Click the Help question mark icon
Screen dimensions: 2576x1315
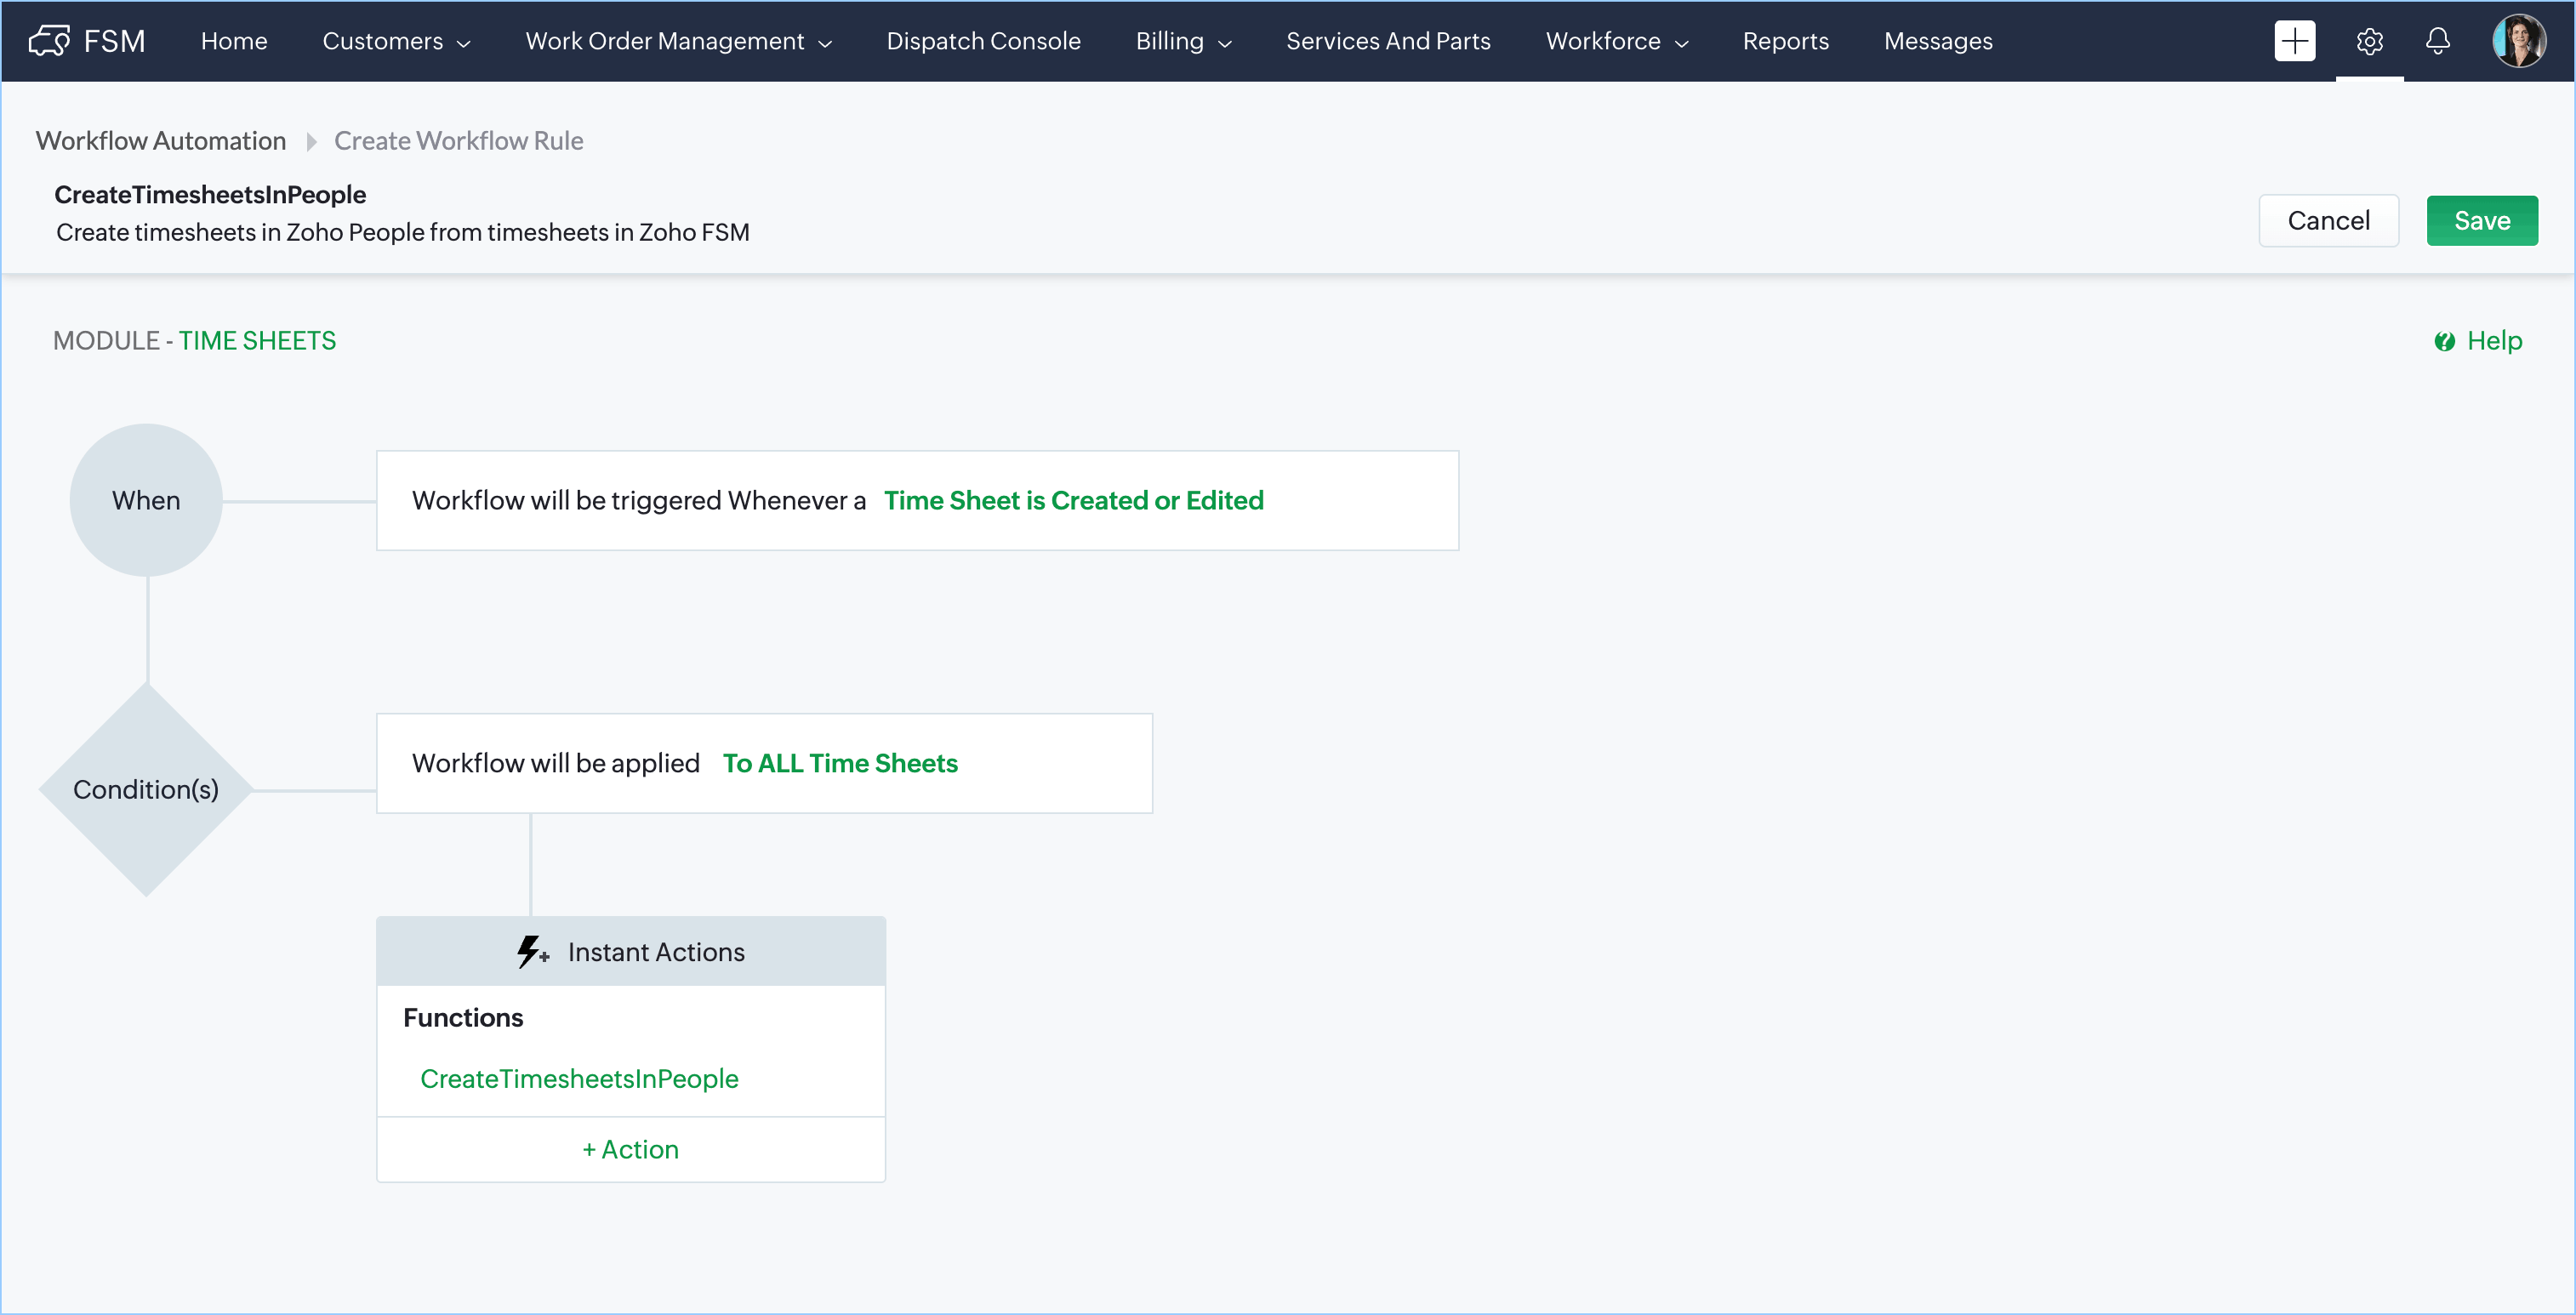click(2444, 342)
